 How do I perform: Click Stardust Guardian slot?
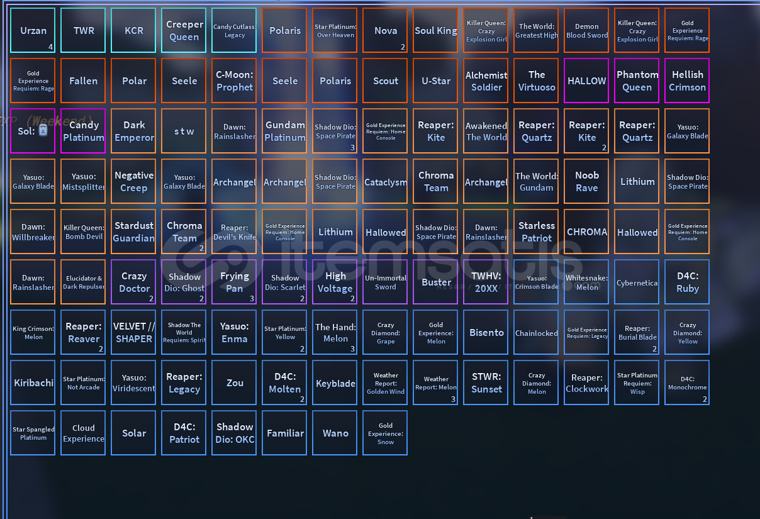pos(133,232)
